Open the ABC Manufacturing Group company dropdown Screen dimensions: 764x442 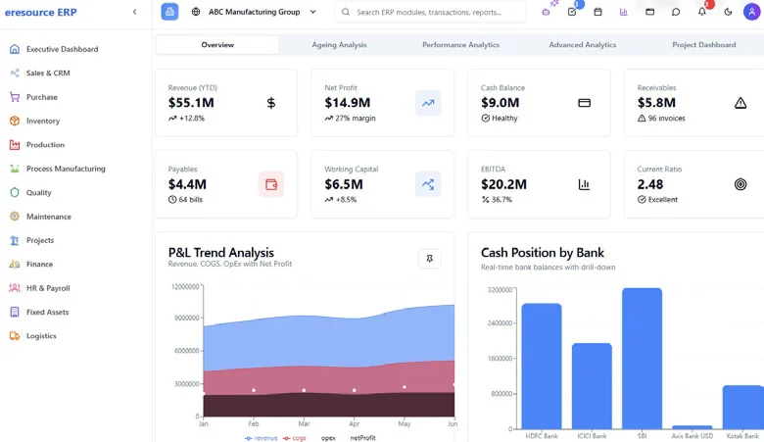(255, 12)
